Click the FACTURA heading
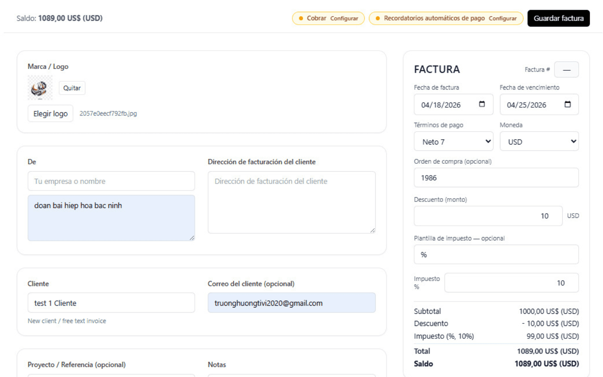 coord(437,69)
